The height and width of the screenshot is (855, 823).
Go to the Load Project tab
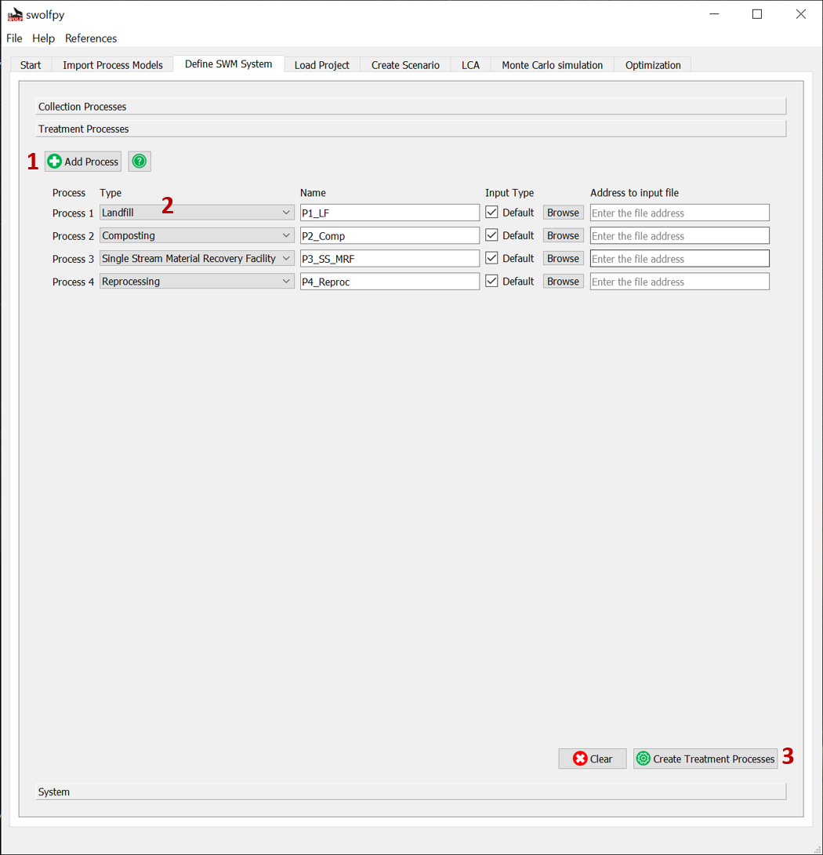tap(322, 65)
